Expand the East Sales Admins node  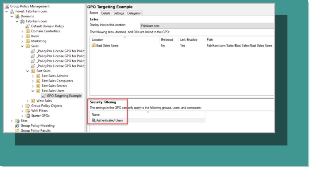pos(33,76)
